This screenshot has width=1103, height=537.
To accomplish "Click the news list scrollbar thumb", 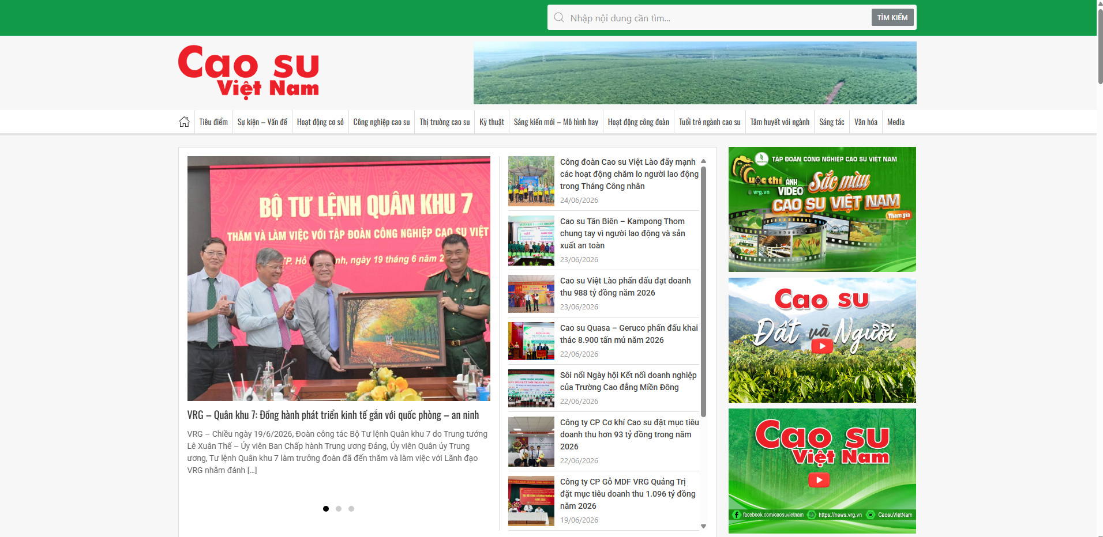I will point(703,292).
